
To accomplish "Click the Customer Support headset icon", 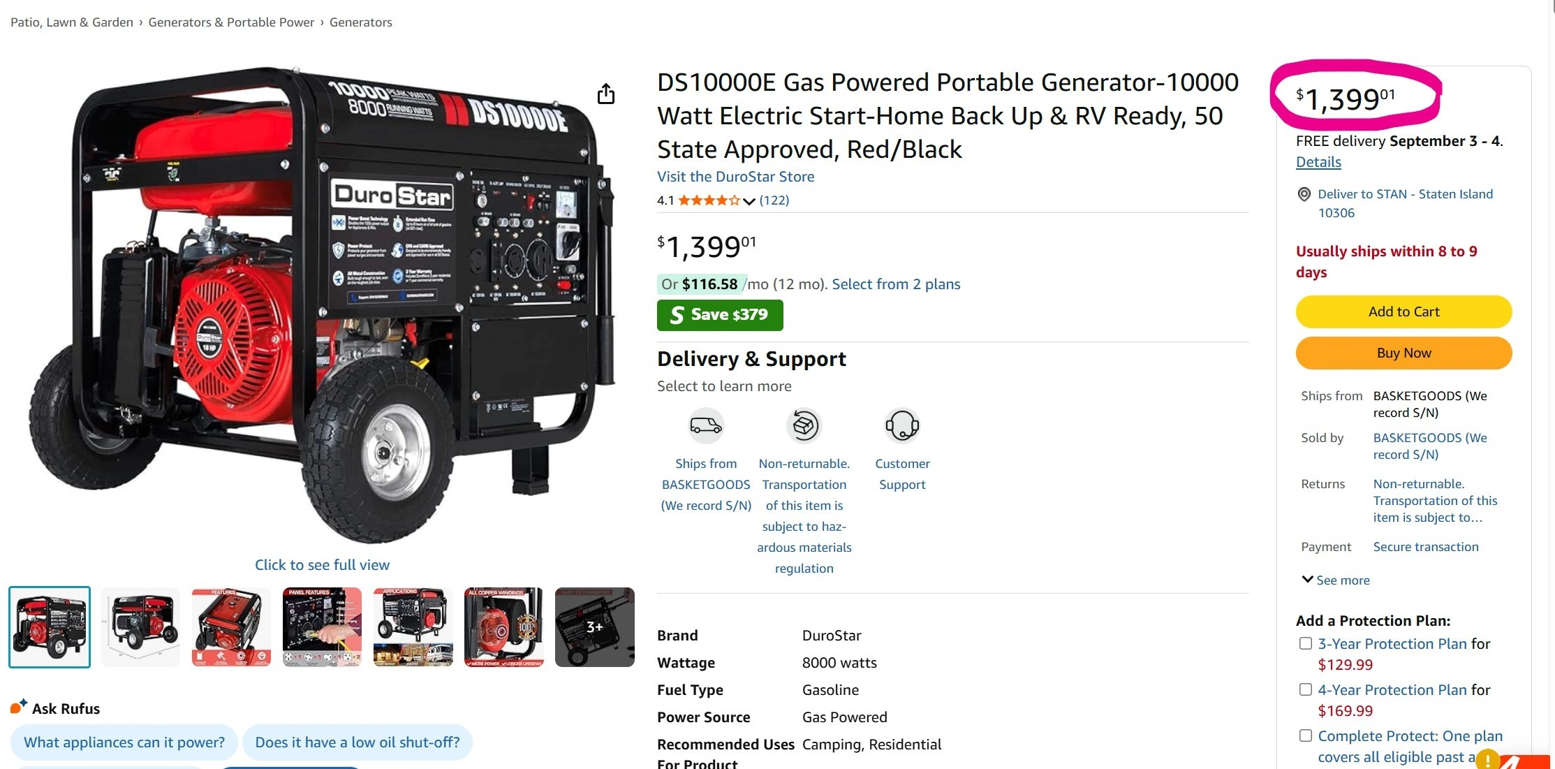I will tap(902, 425).
